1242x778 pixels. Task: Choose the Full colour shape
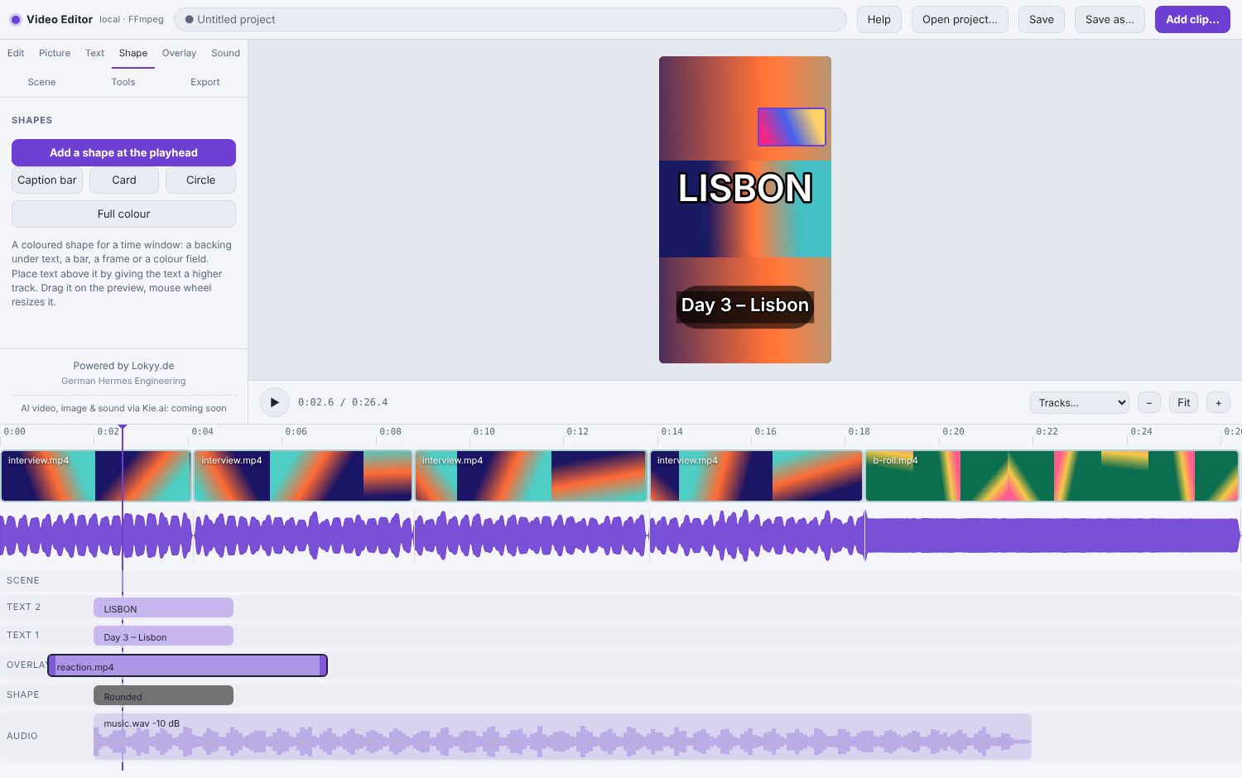click(x=123, y=214)
